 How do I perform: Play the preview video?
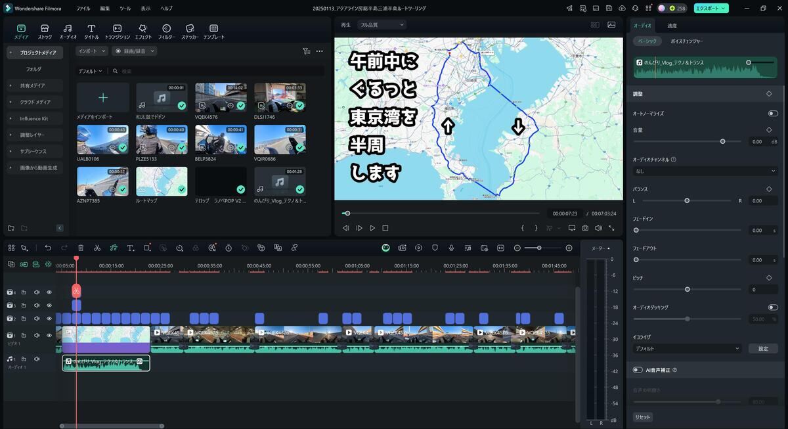[x=372, y=228]
